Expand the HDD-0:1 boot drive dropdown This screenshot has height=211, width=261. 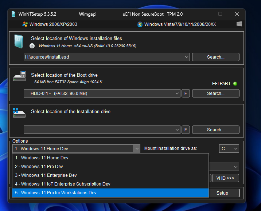(177, 93)
